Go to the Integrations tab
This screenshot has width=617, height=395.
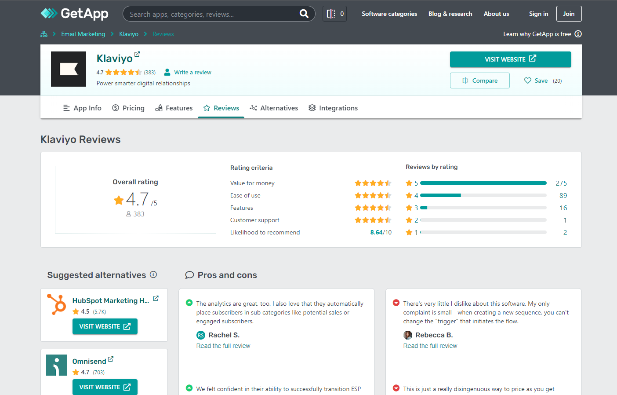pos(333,108)
